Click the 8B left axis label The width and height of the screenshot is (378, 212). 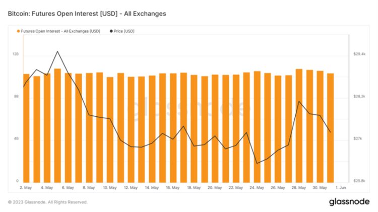[x=16, y=96]
